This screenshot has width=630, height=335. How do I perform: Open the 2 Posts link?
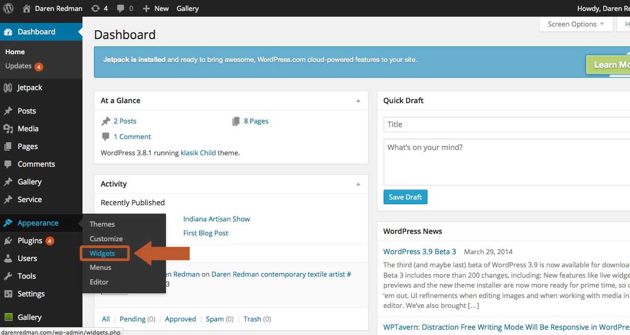coord(125,121)
